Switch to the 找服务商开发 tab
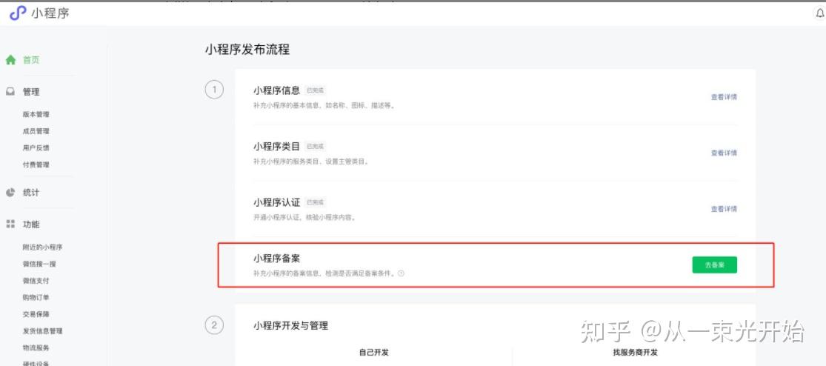The image size is (826, 366). click(x=635, y=353)
